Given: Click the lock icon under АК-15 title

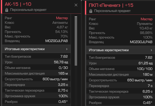Looking at the screenshot, I should [7, 10].
